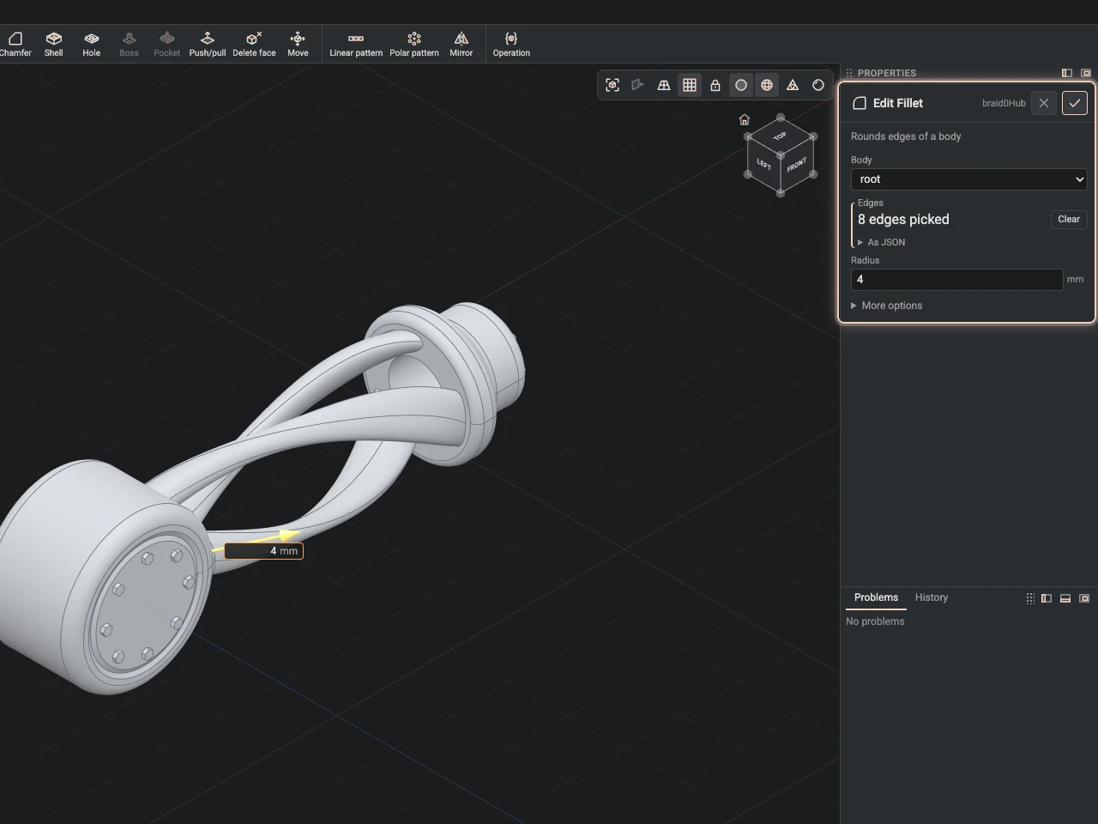Select the Chamfer tool
Image resolution: width=1098 pixels, height=824 pixels.
(15, 44)
